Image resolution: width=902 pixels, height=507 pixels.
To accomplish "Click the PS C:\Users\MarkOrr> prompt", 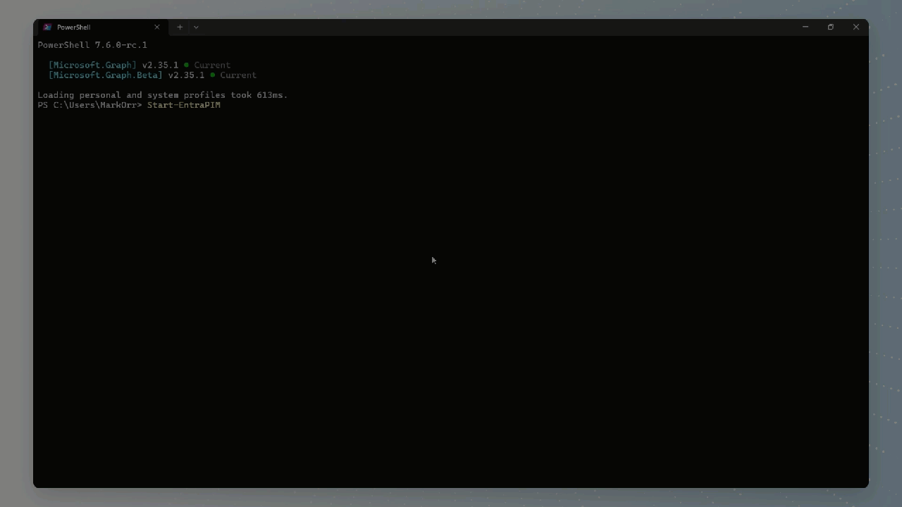I will (89, 105).
